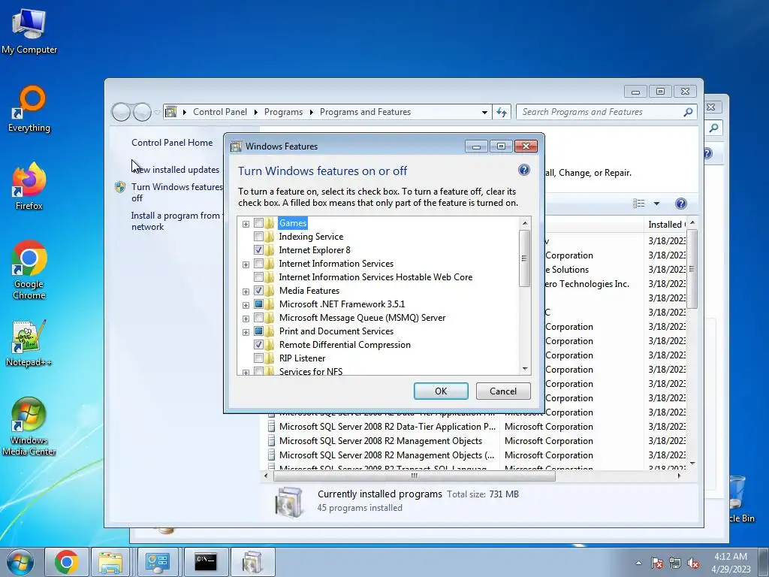Uncheck Remote Differential Compression checkbox
The width and height of the screenshot is (769, 577).
click(x=258, y=344)
